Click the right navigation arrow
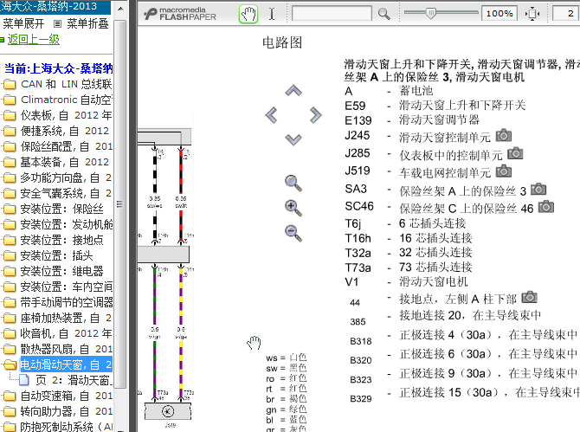This screenshot has width=580, height=432. pyautogui.click(x=315, y=115)
